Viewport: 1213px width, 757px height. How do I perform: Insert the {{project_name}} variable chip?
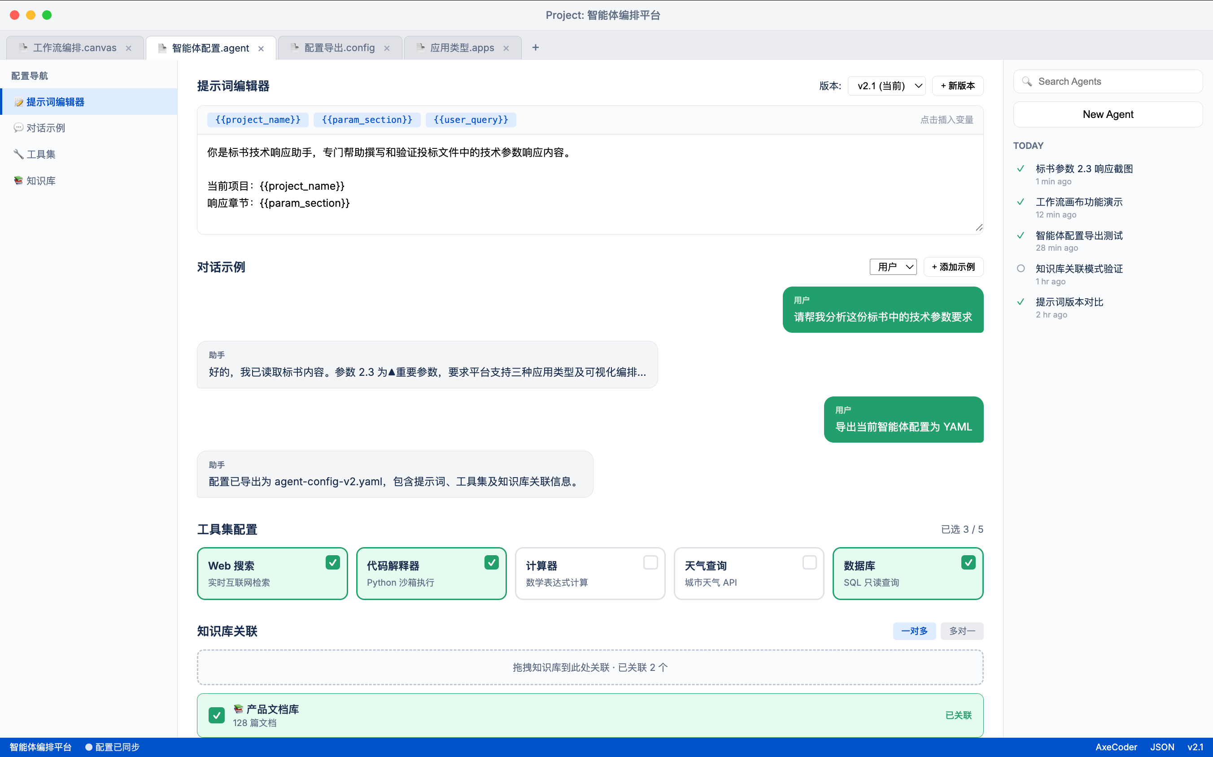click(x=258, y=120)
